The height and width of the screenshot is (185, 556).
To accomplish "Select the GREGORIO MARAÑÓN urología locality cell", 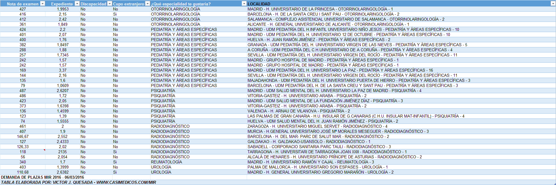I will click(401, 172).
